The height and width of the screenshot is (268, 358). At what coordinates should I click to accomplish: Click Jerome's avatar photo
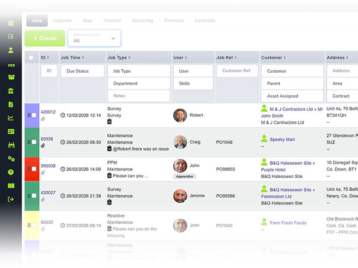click(x=180, y=196)
